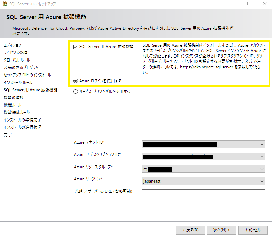Click the 次へ(N) next button
Image resolution: width=274 pixels, height=241 pixels.
tap(222, 230)
